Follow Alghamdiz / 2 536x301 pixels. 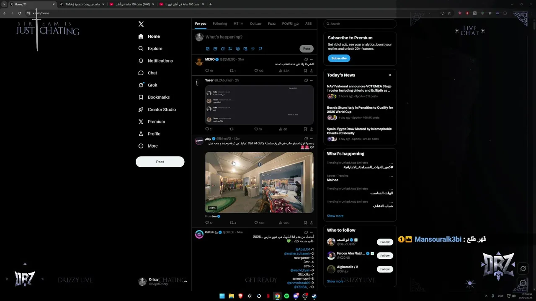click(385, 269)
